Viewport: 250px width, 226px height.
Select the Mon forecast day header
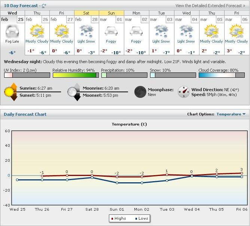click(136, 13)
